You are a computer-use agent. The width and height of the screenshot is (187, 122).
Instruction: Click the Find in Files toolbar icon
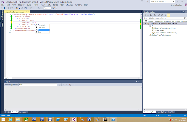(54, 8)
